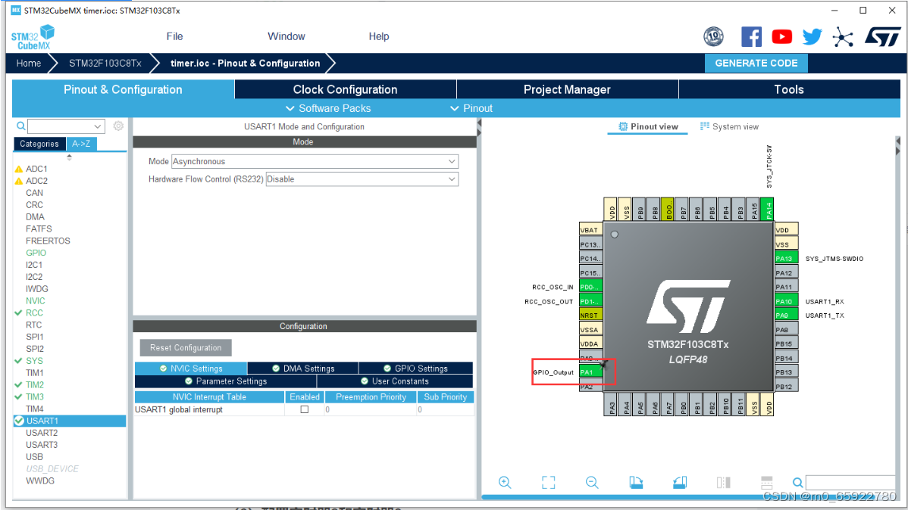Screen dimensions: 908x510
Task: Open the Facebook icon link
Action: tap(751, 37)
